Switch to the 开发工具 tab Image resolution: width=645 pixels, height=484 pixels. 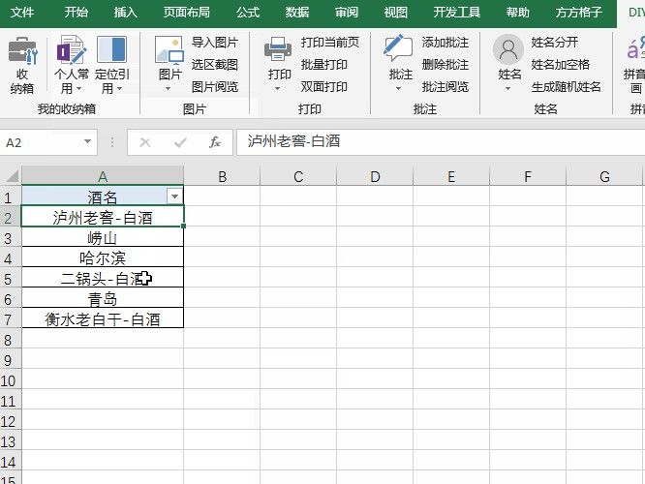click(456, 13)
